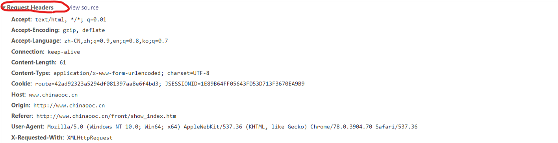Image resolution: width=558 pixels, height=143 pixels.
Task: Select the JSESSIONID cookie value
Action: (x=235, y=84)
